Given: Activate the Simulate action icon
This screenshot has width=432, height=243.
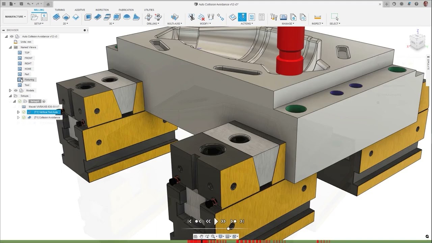Looking at the screenshot, I should [242, 17].
